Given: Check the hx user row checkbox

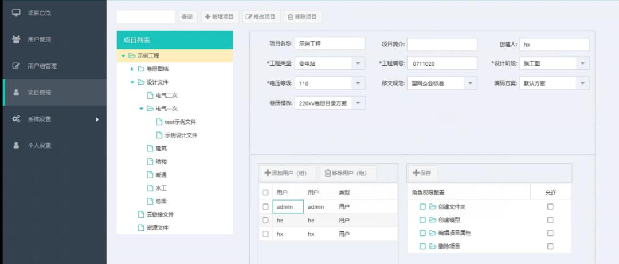Looking at the screenshot, I should (265, 234).
